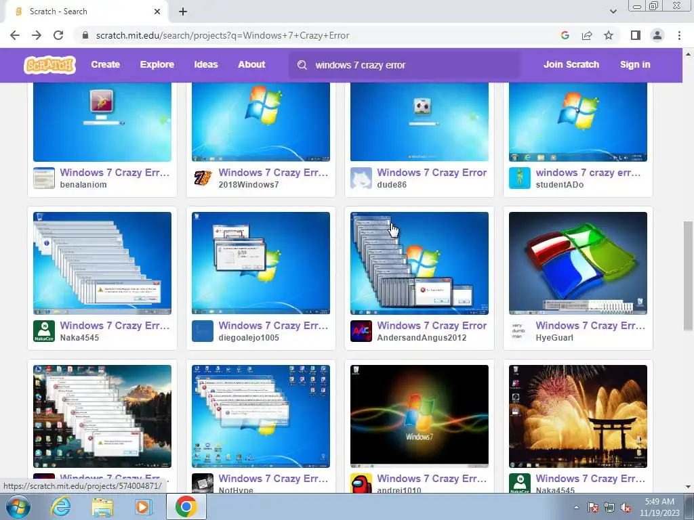Open NotHype's avatar icon
Screen dimensions: 694x520
click(x=203, y=483)
